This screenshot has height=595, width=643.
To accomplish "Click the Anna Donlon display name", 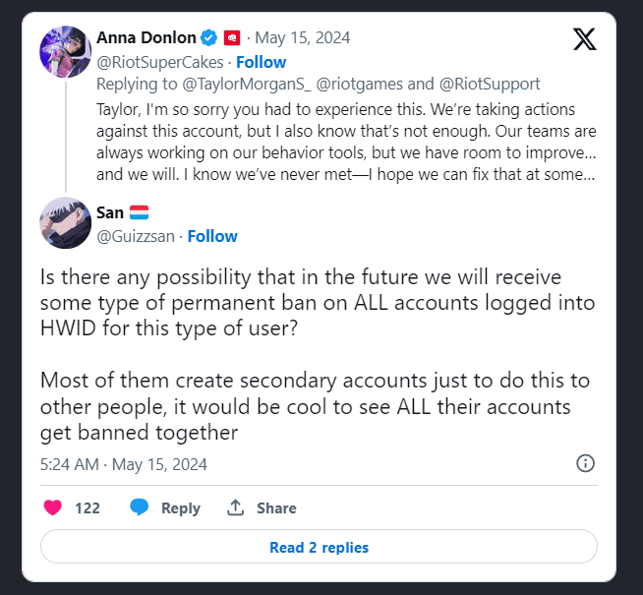I will (x=146, y=38).
